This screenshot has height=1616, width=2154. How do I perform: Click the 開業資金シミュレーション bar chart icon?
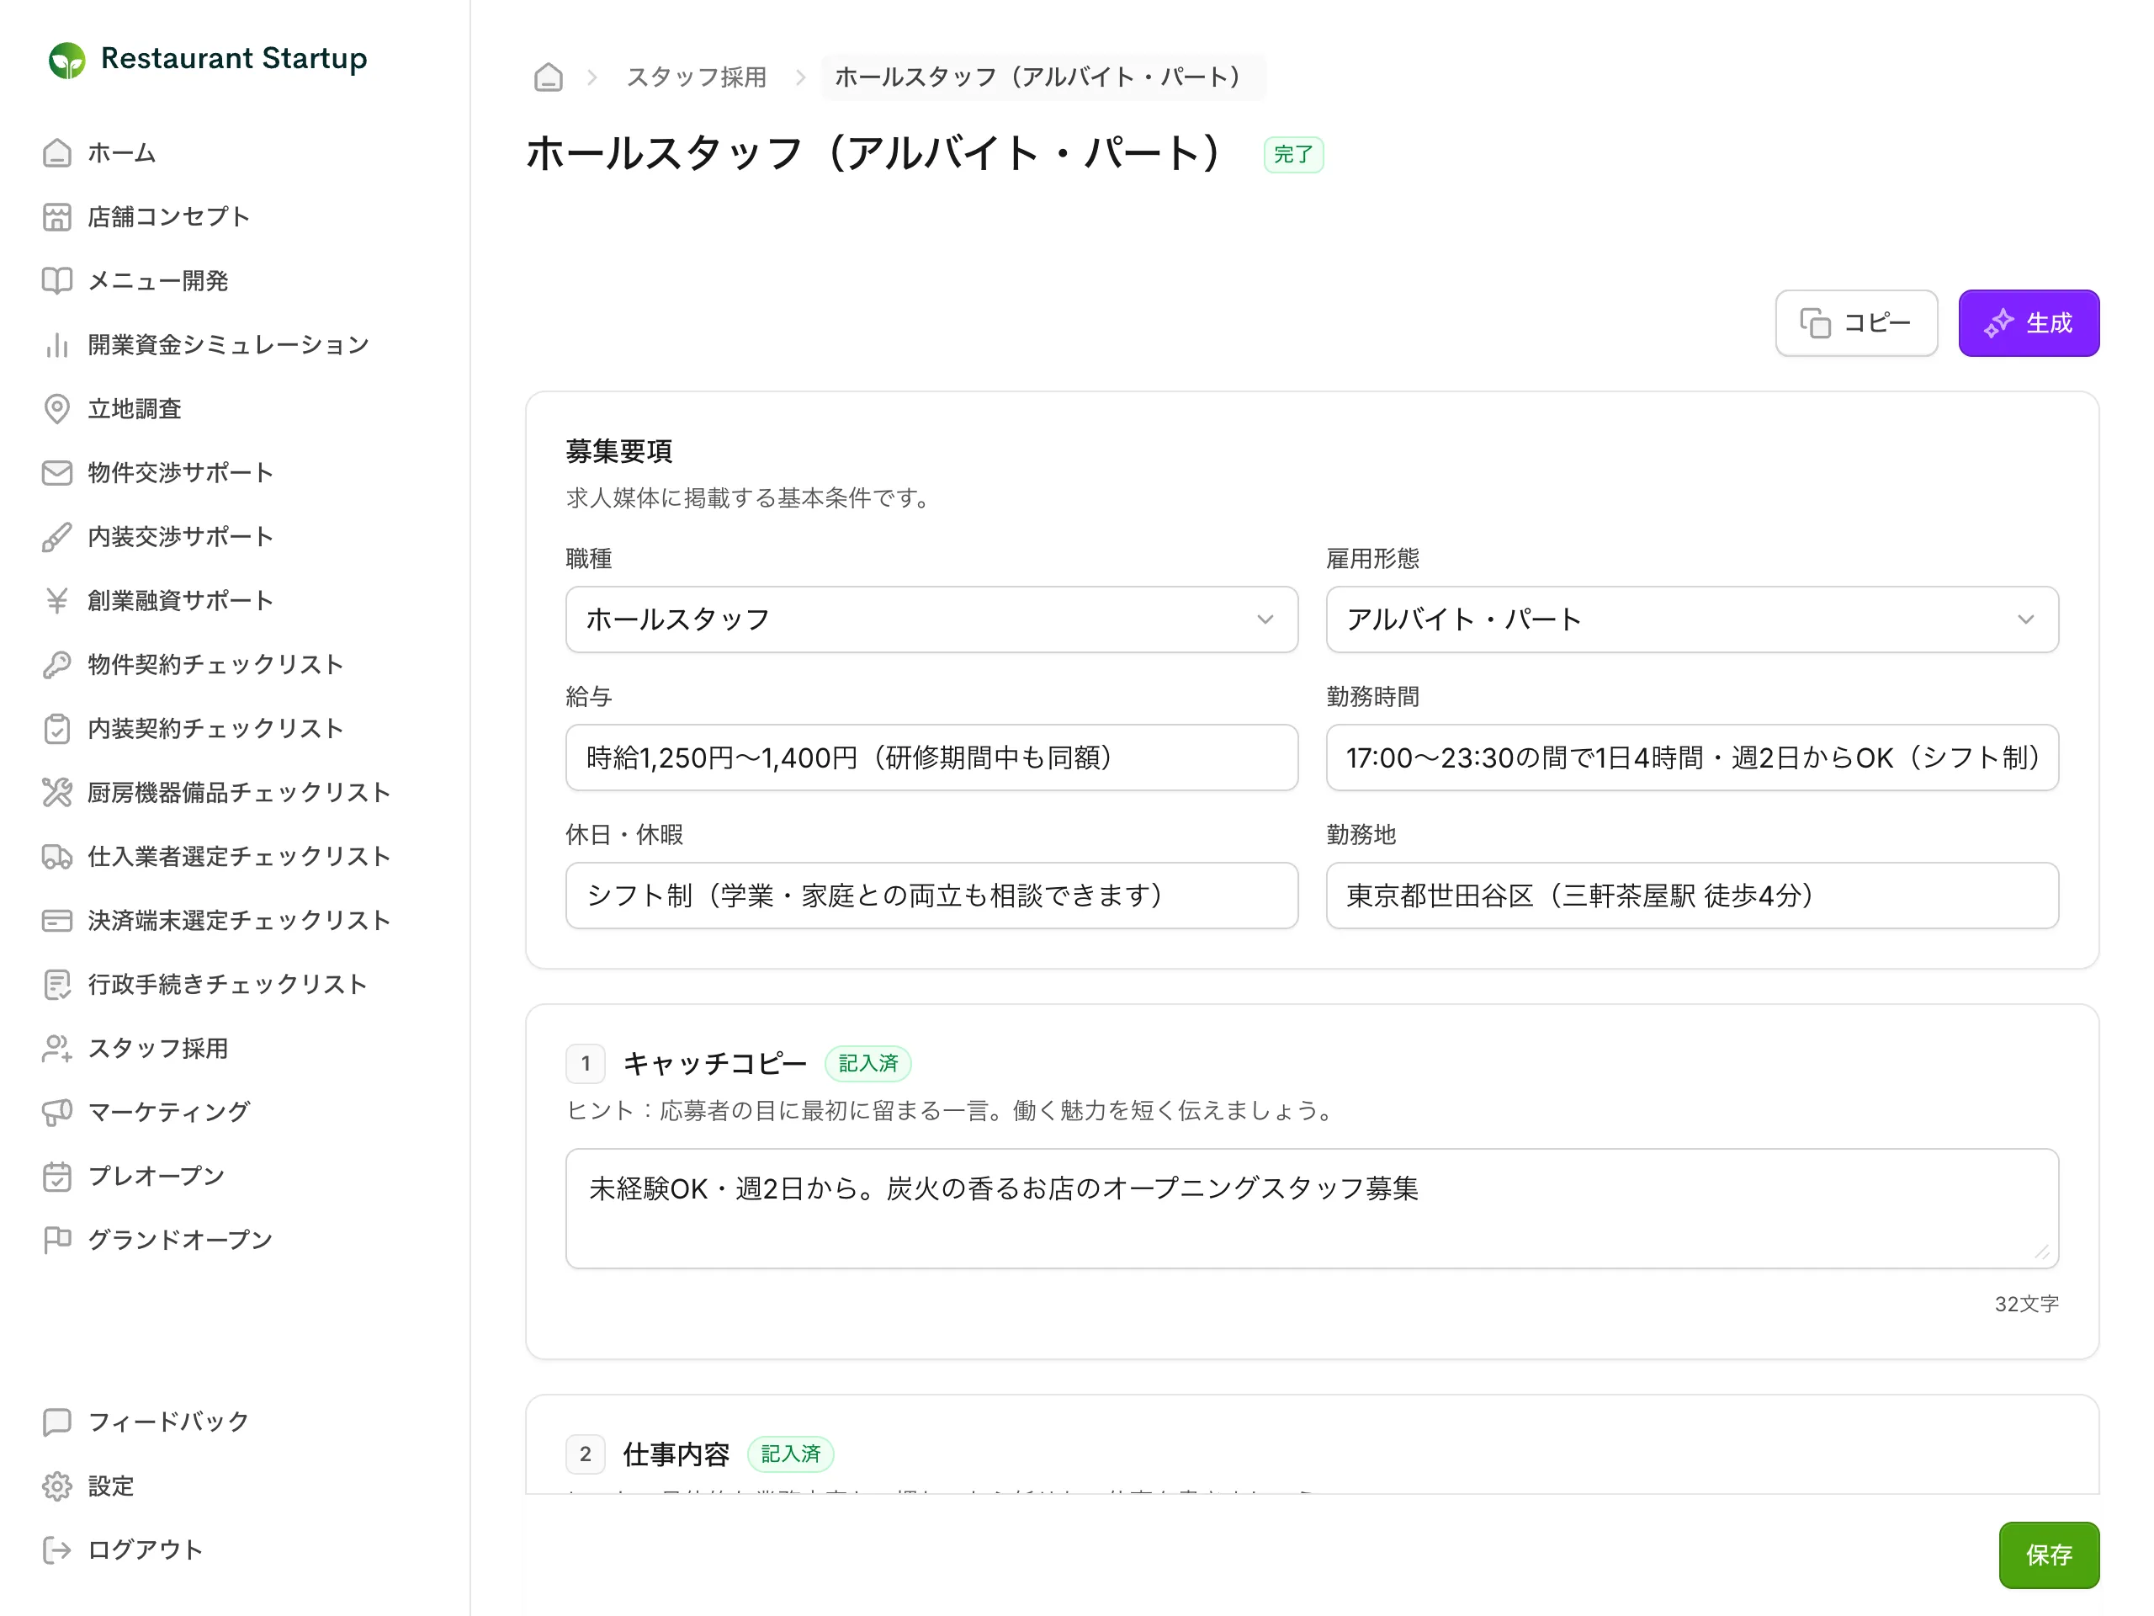click(56, 345)
